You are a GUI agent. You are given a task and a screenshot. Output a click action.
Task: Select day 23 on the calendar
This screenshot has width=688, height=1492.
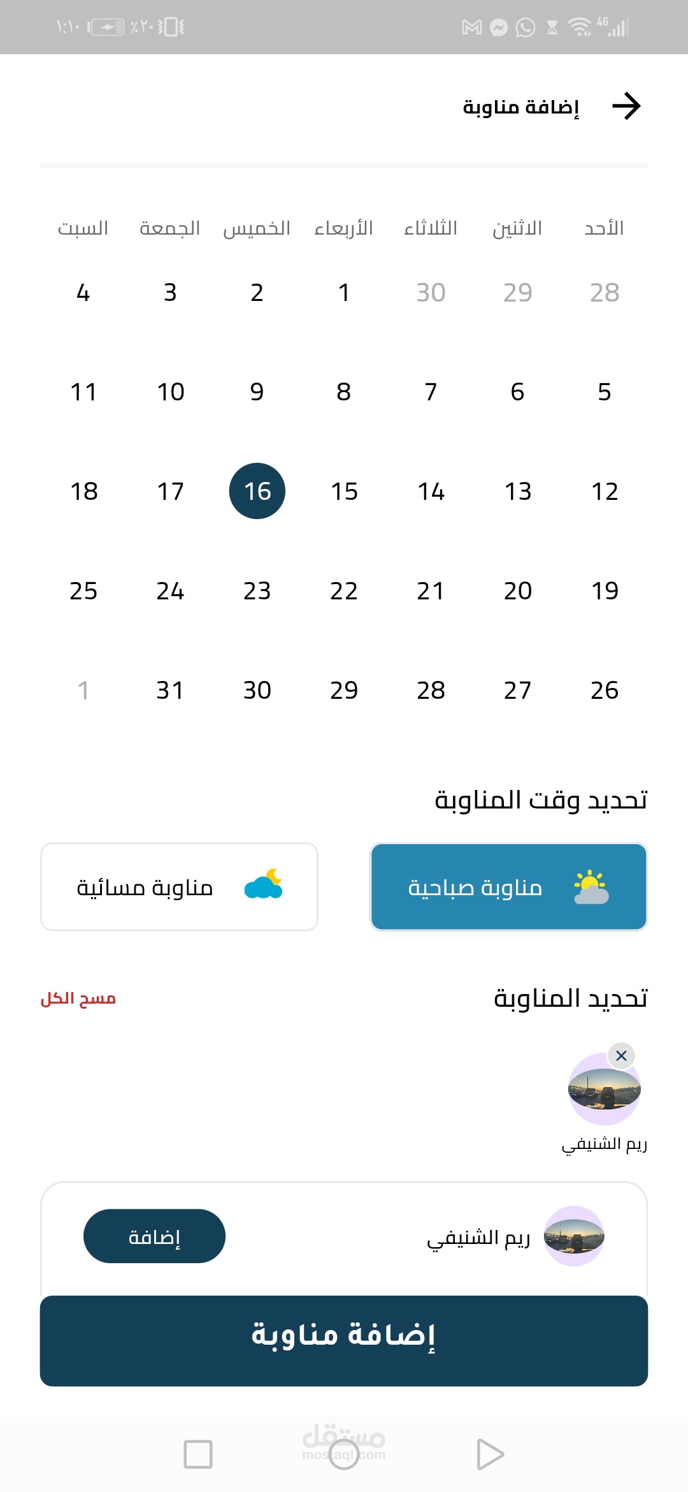(257, 591)
